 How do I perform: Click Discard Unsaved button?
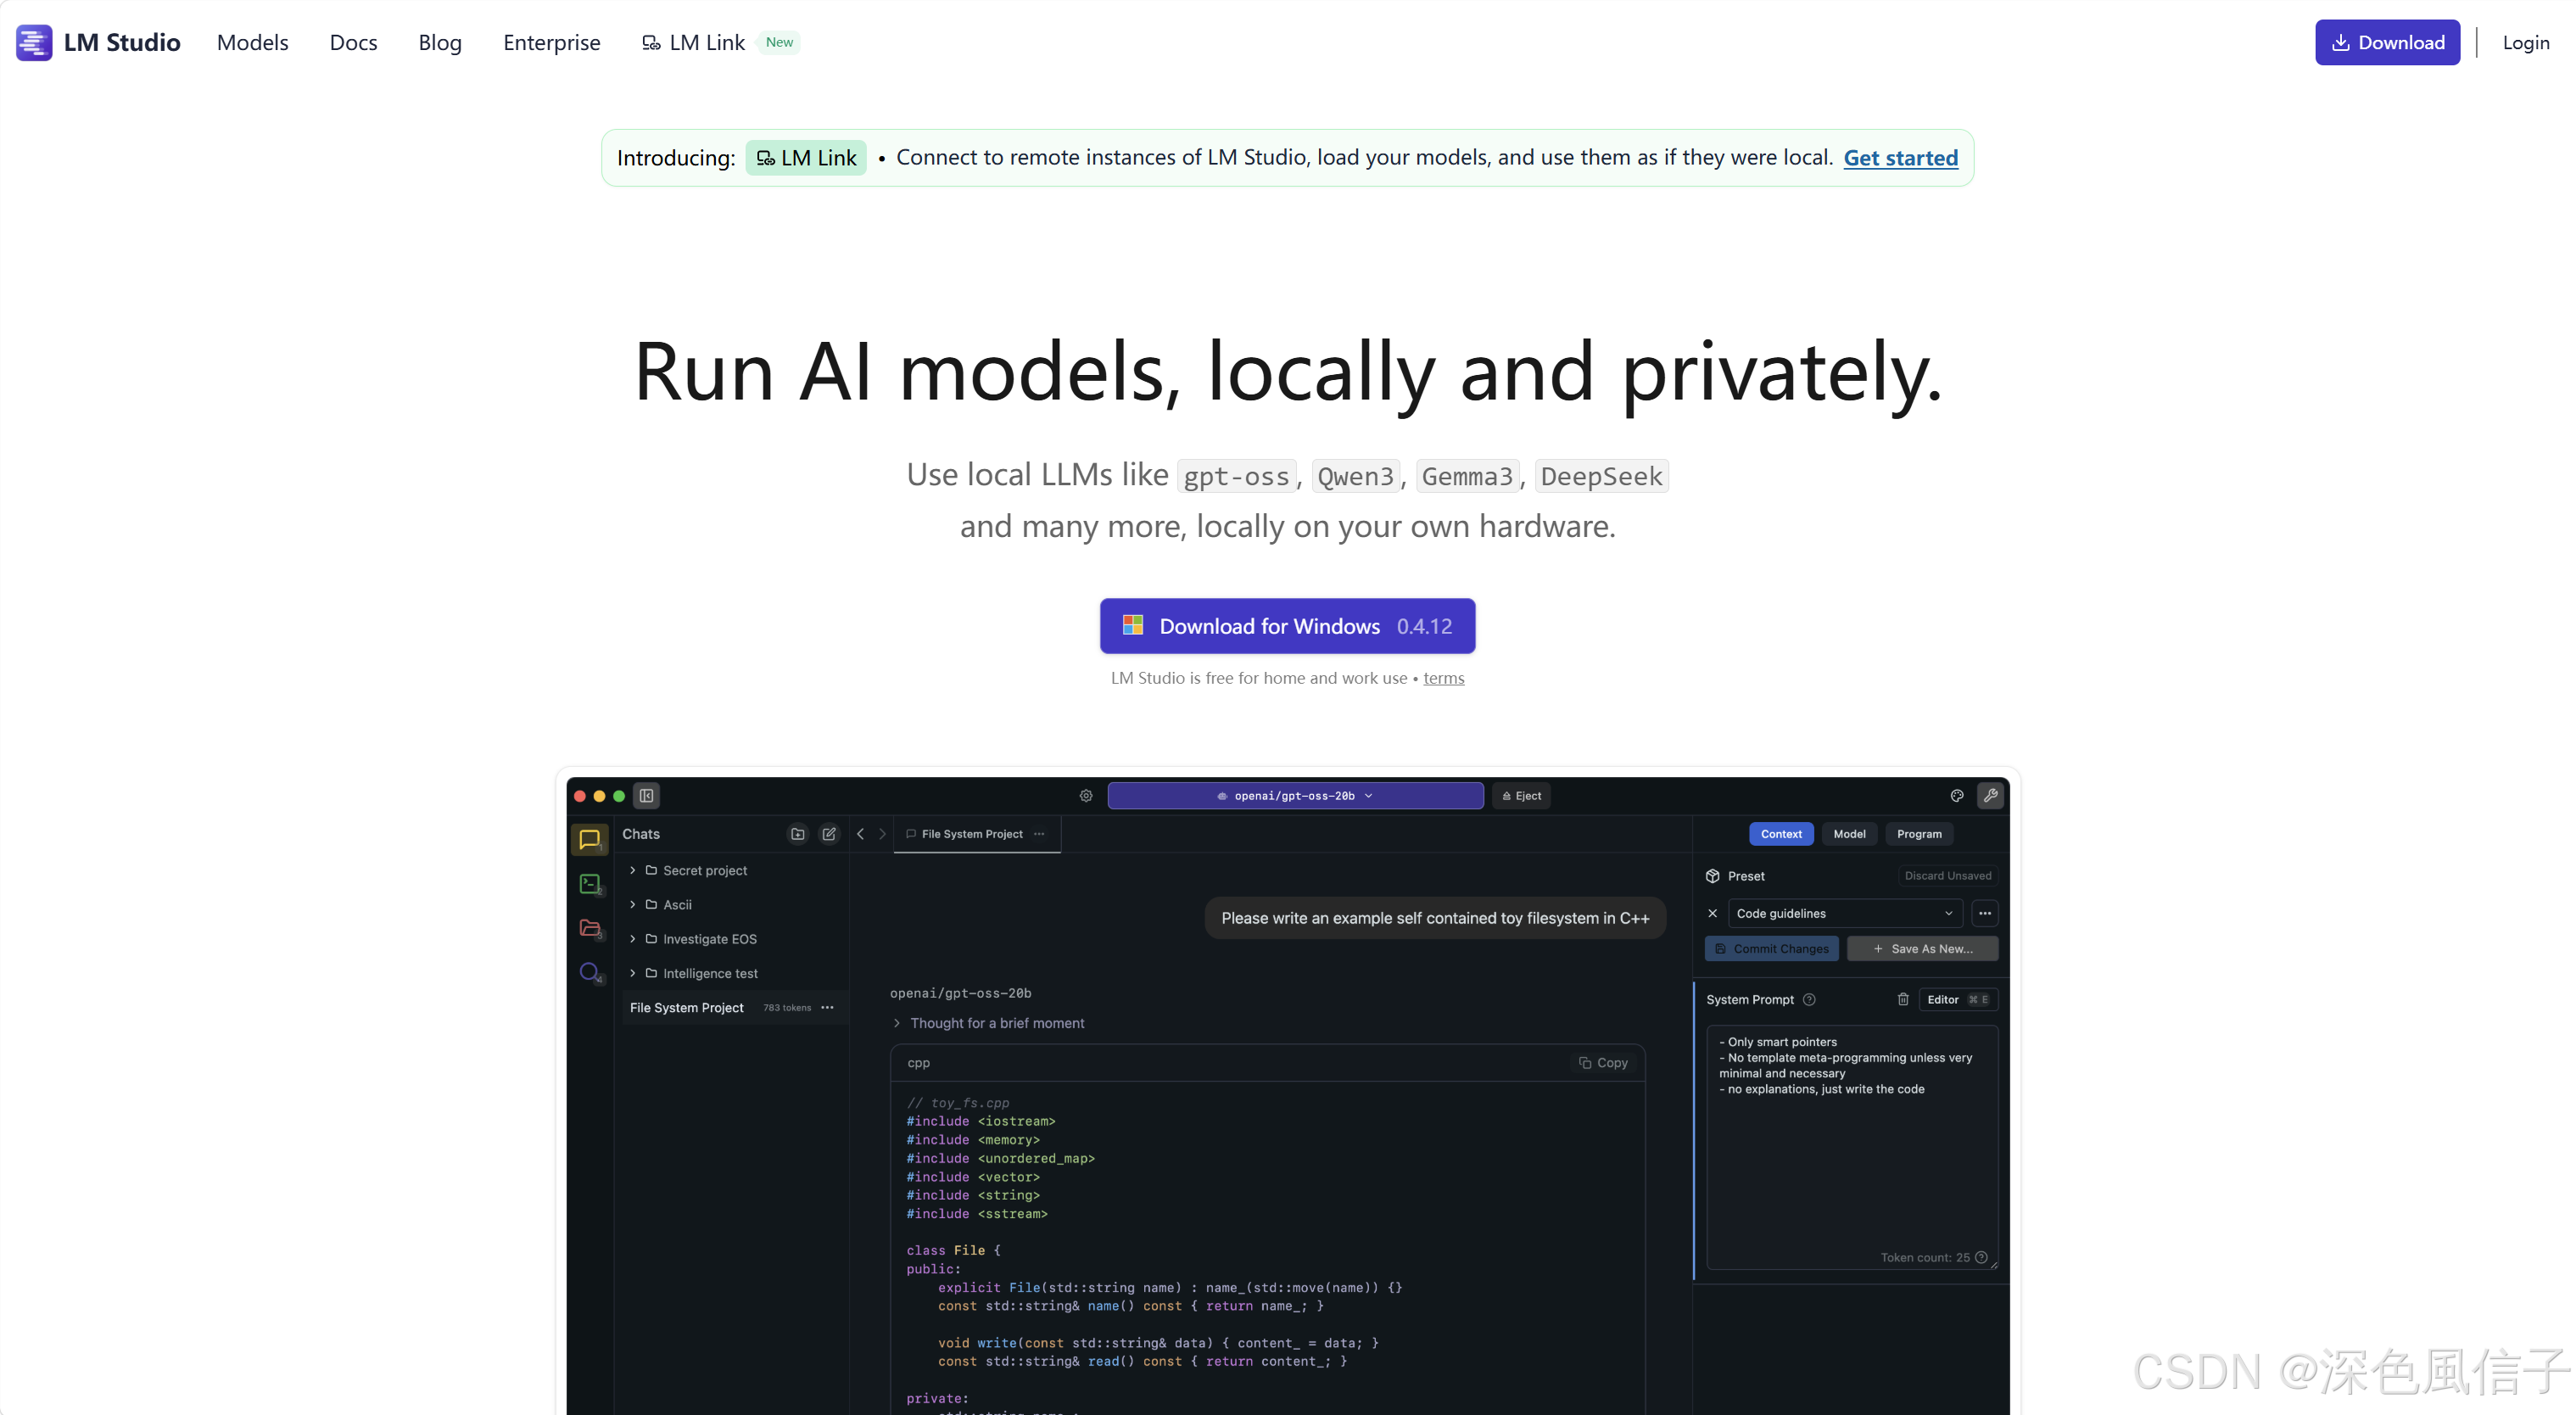tap(1947, 876)
